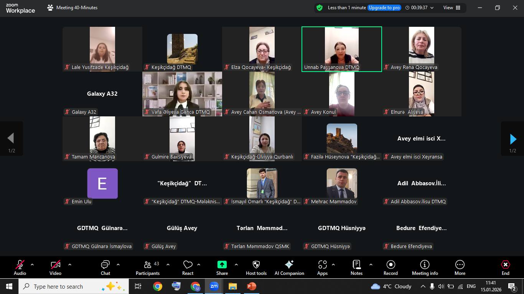Click the encryption shield status icon
Image resolution: width=524 pixels, height=294 pixels.
(x=319, y=8)
